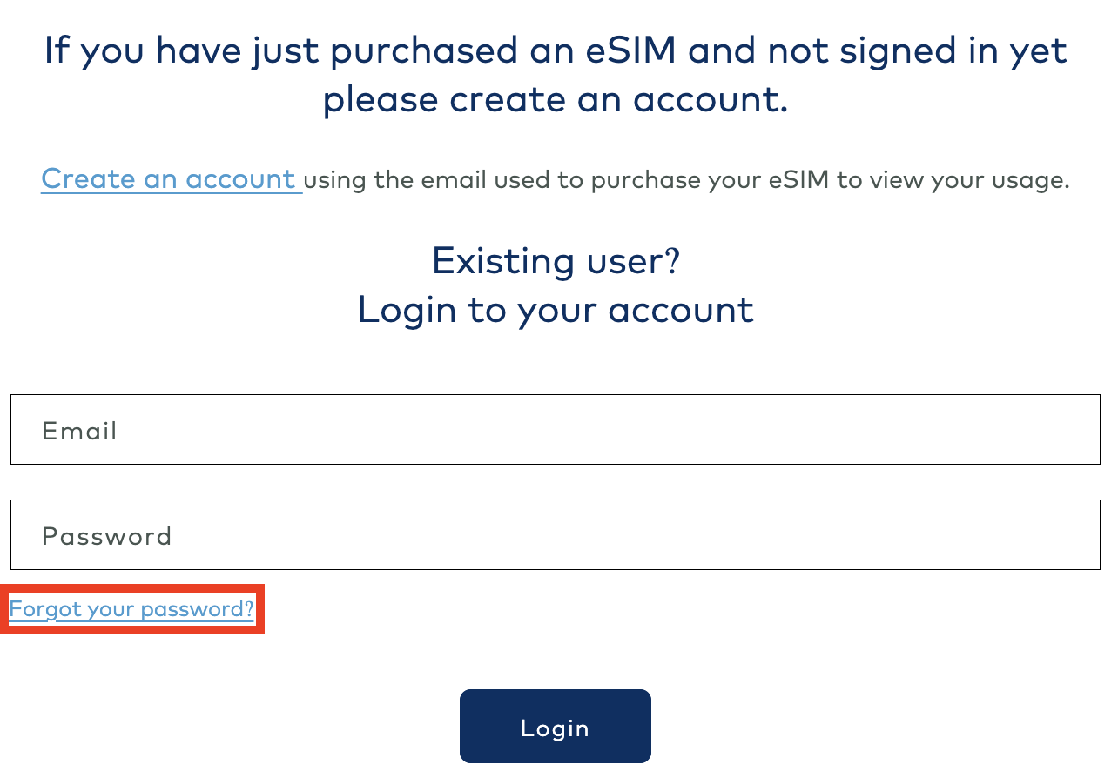The height and width of the screenshot is (778, 1118).
Task: Click the Create an account link
Action: 170,179
